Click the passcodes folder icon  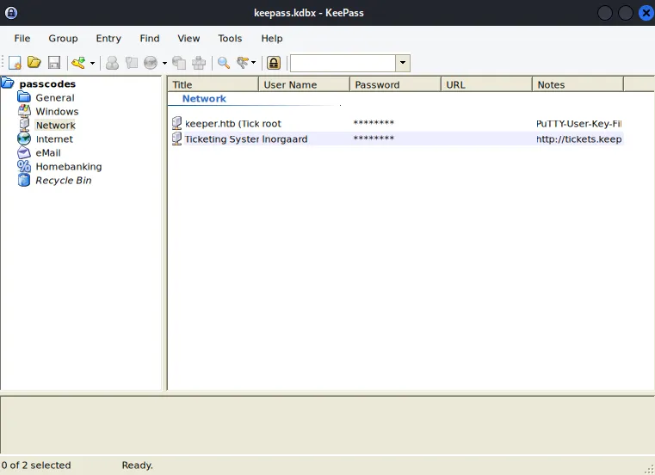[8, 83]
